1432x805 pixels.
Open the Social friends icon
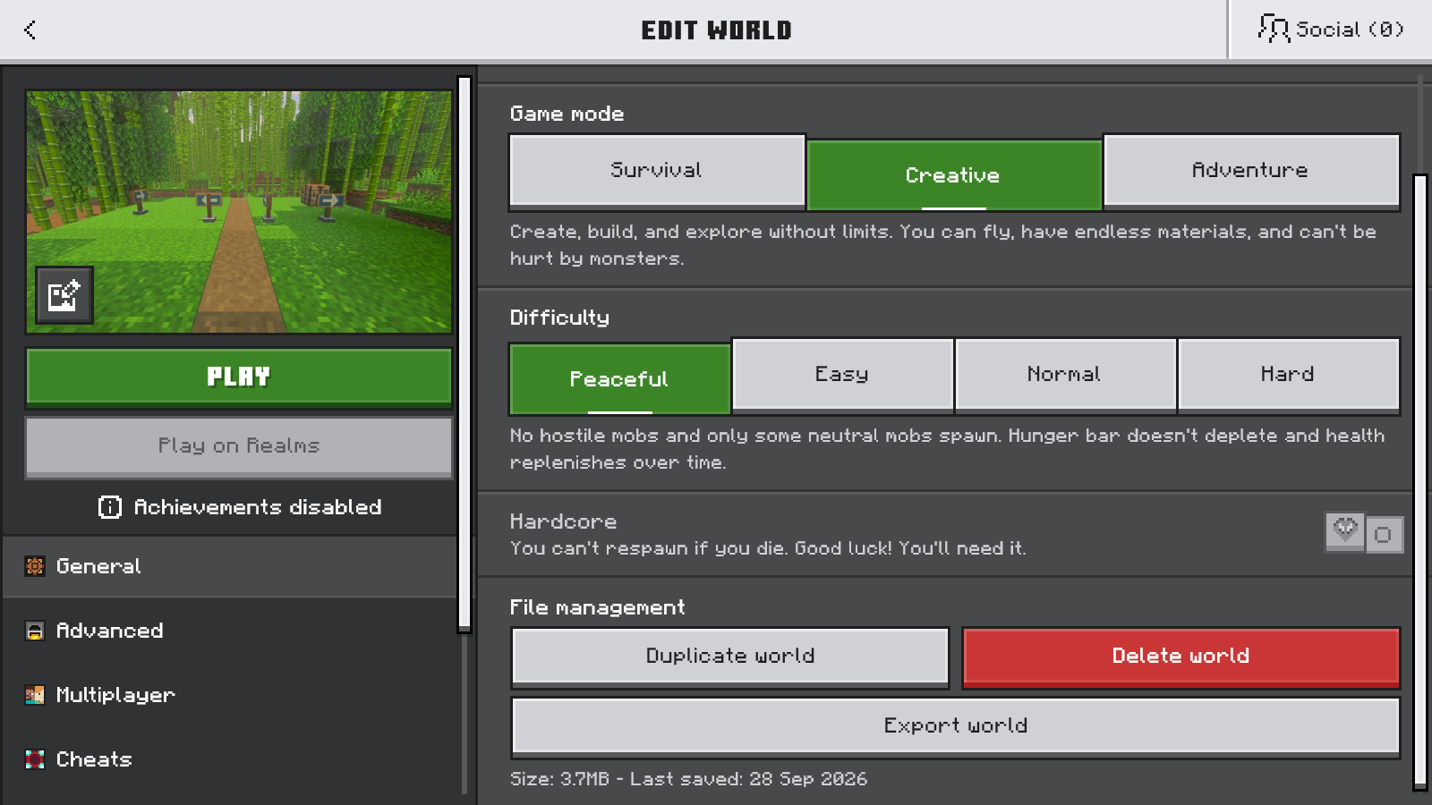click(x=1273, y=29)
